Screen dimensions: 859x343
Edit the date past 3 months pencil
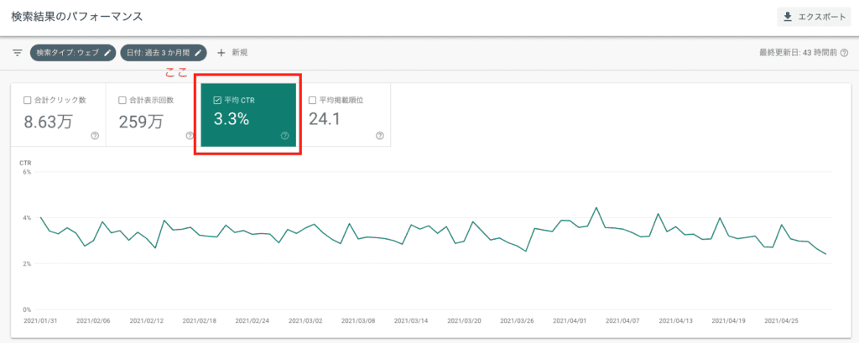pyautogui.click(x=198, y=53)
